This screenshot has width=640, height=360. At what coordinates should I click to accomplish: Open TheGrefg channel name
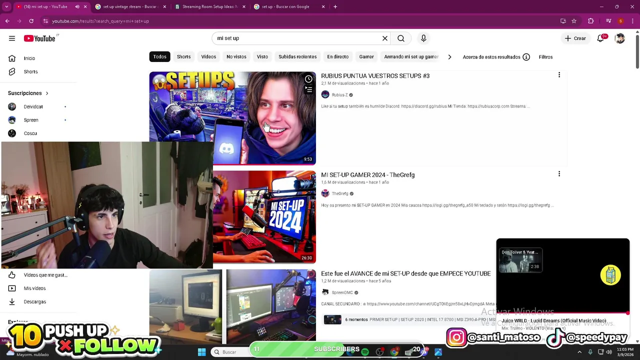(x=340, y=194)
